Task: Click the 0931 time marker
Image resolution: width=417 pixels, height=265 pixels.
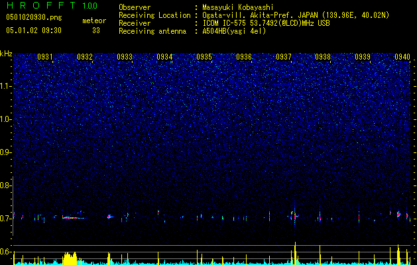Action: coord(44,56)
